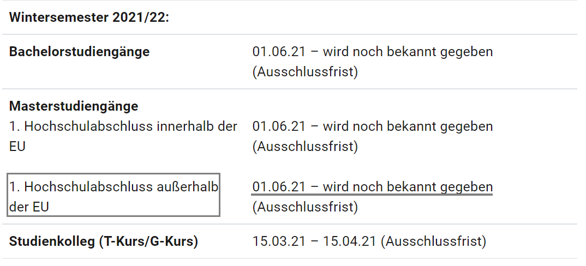This screenshot has width=586, height=266.
Task: Click Ausschlussfrist note for außerhalb der EU
Action: [x=305, y=207]
